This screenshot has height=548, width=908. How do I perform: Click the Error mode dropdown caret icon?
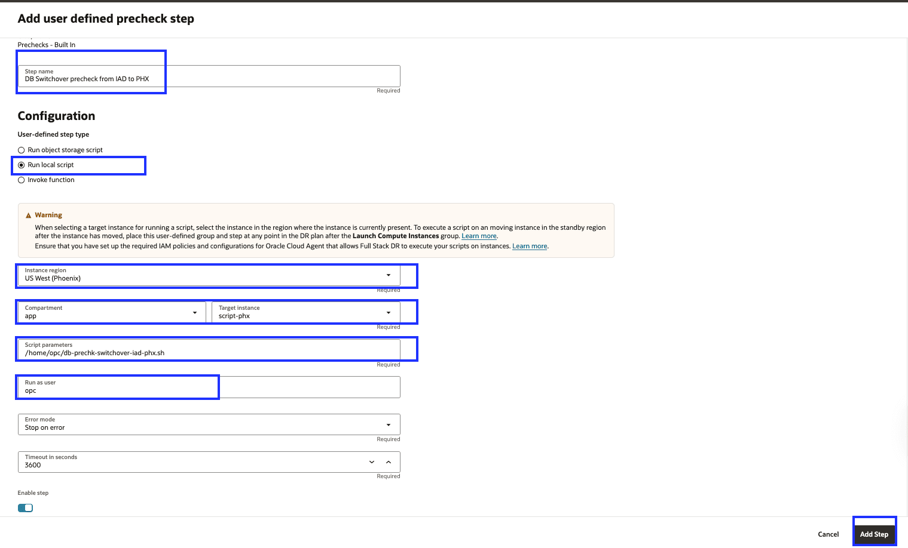click(388, 424)
